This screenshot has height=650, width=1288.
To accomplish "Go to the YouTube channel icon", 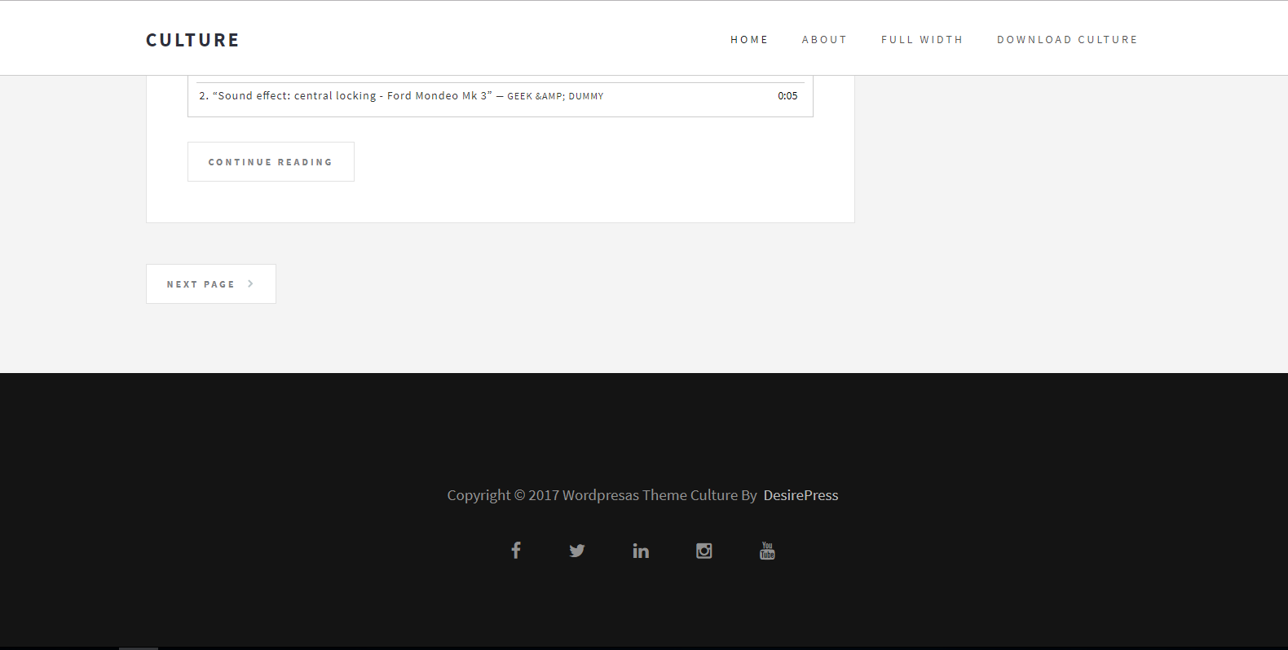I will pos(767,551).
